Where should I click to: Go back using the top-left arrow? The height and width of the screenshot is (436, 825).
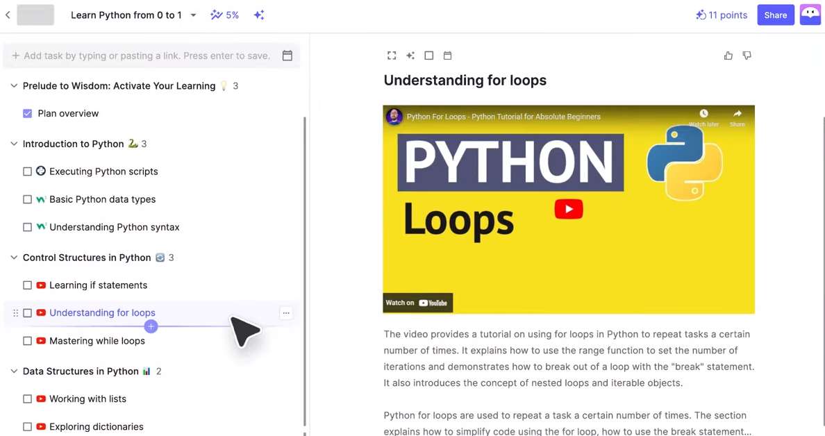point(8,15)
